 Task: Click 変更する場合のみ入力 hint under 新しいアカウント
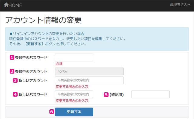(x=72, y=87)
